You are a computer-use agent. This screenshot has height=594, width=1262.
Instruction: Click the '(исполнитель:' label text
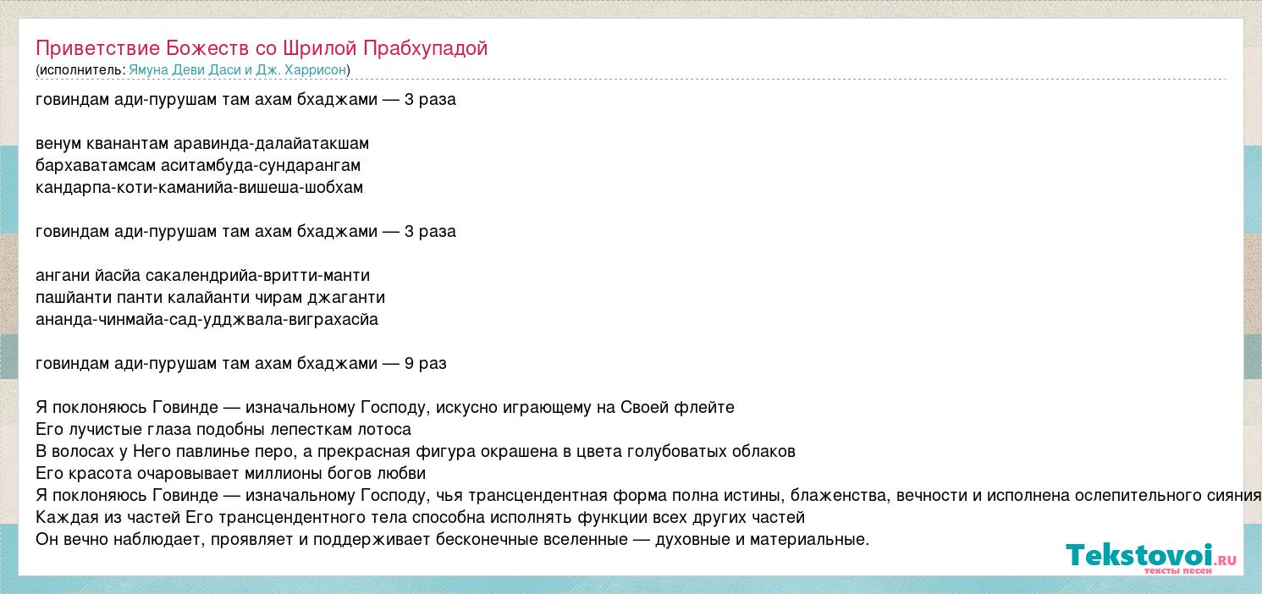(80, 70)
